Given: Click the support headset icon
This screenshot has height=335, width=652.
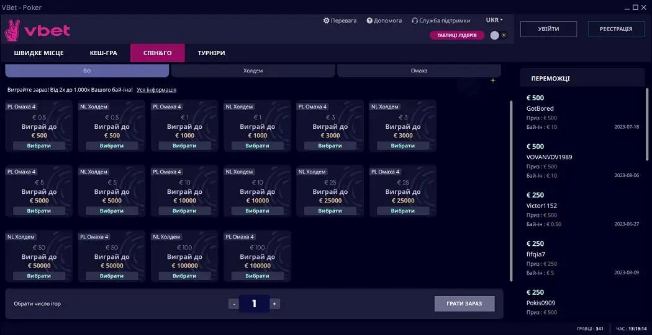Looking at the screenshot, I should pos(415,20).
